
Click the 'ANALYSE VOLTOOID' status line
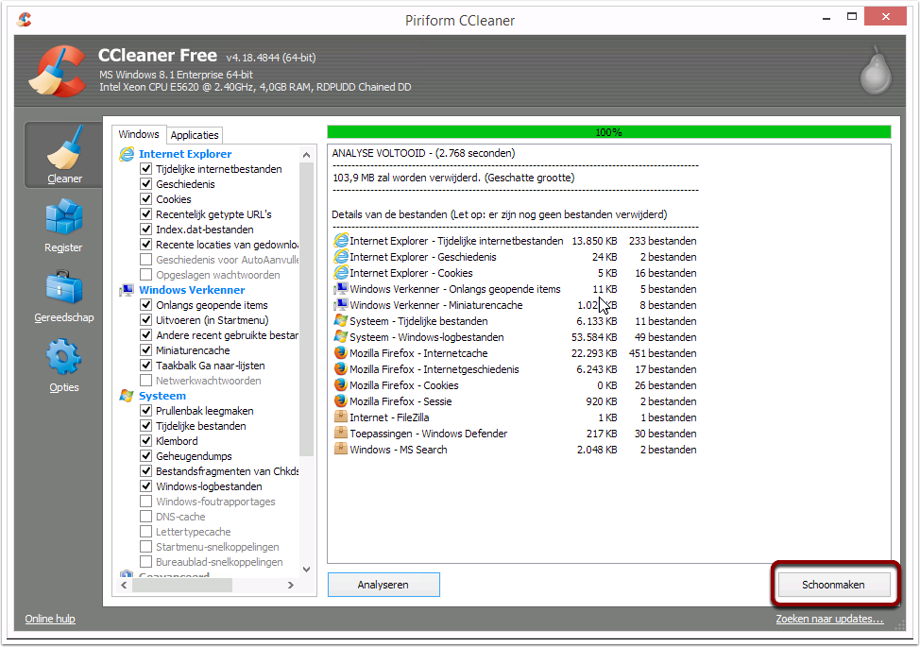423,153
